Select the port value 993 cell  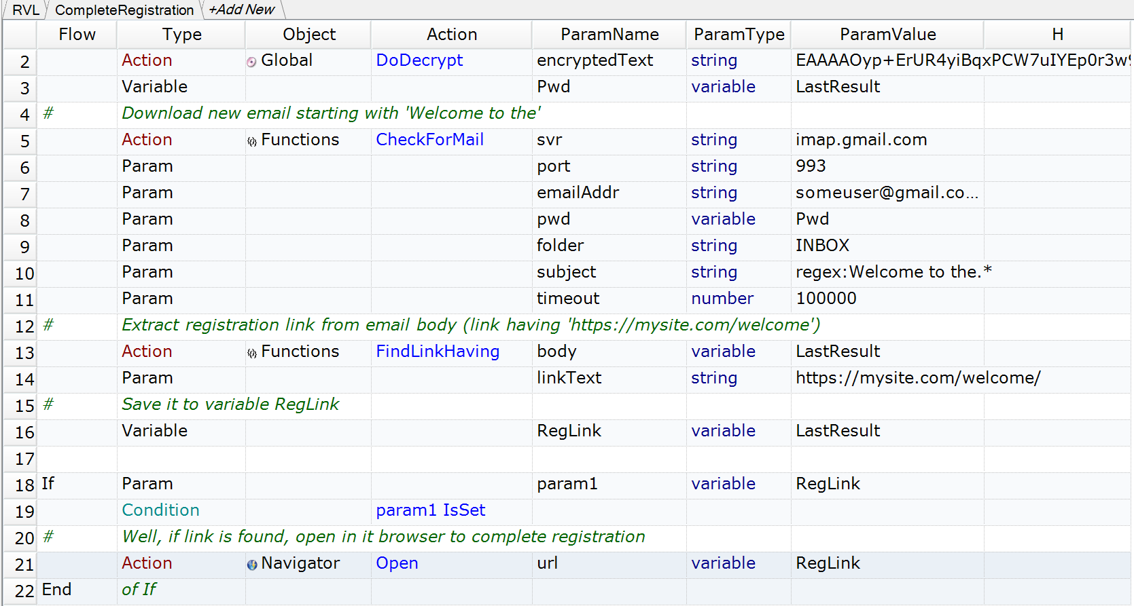tap(811, 166)
